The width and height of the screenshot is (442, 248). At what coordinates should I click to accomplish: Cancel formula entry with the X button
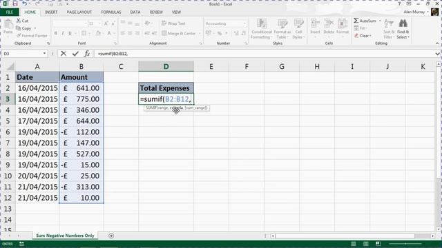pos(64,54)
